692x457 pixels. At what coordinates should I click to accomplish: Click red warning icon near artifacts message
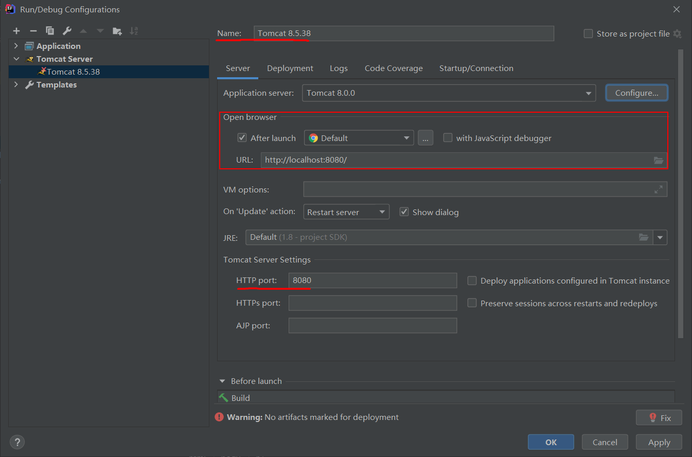(x=220, y=417)
